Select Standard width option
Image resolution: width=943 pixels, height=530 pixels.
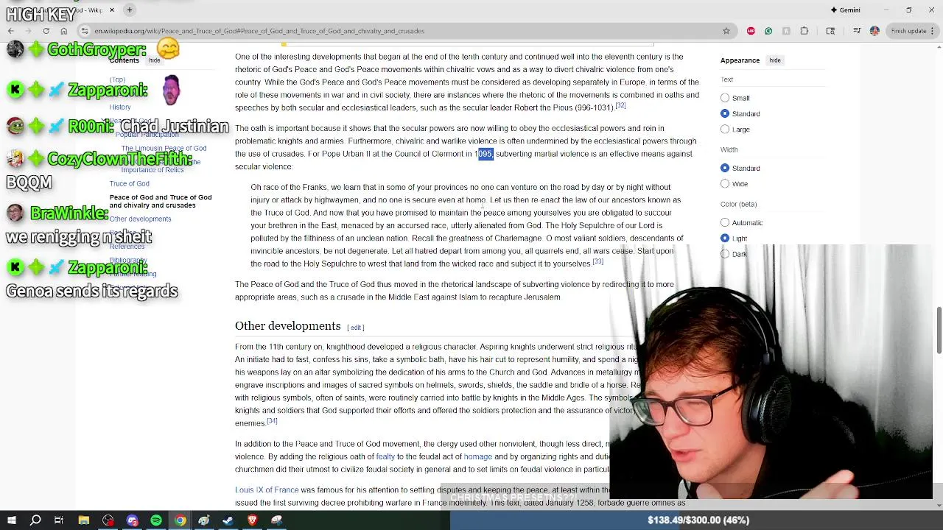point(725,168)
